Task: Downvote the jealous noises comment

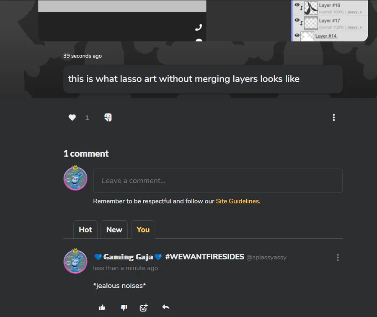Action: pos(124,307)
